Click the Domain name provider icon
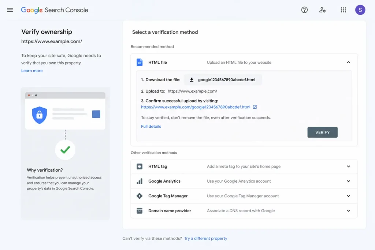The height and width of the screenshot is (250, 375). click(140, 211)
